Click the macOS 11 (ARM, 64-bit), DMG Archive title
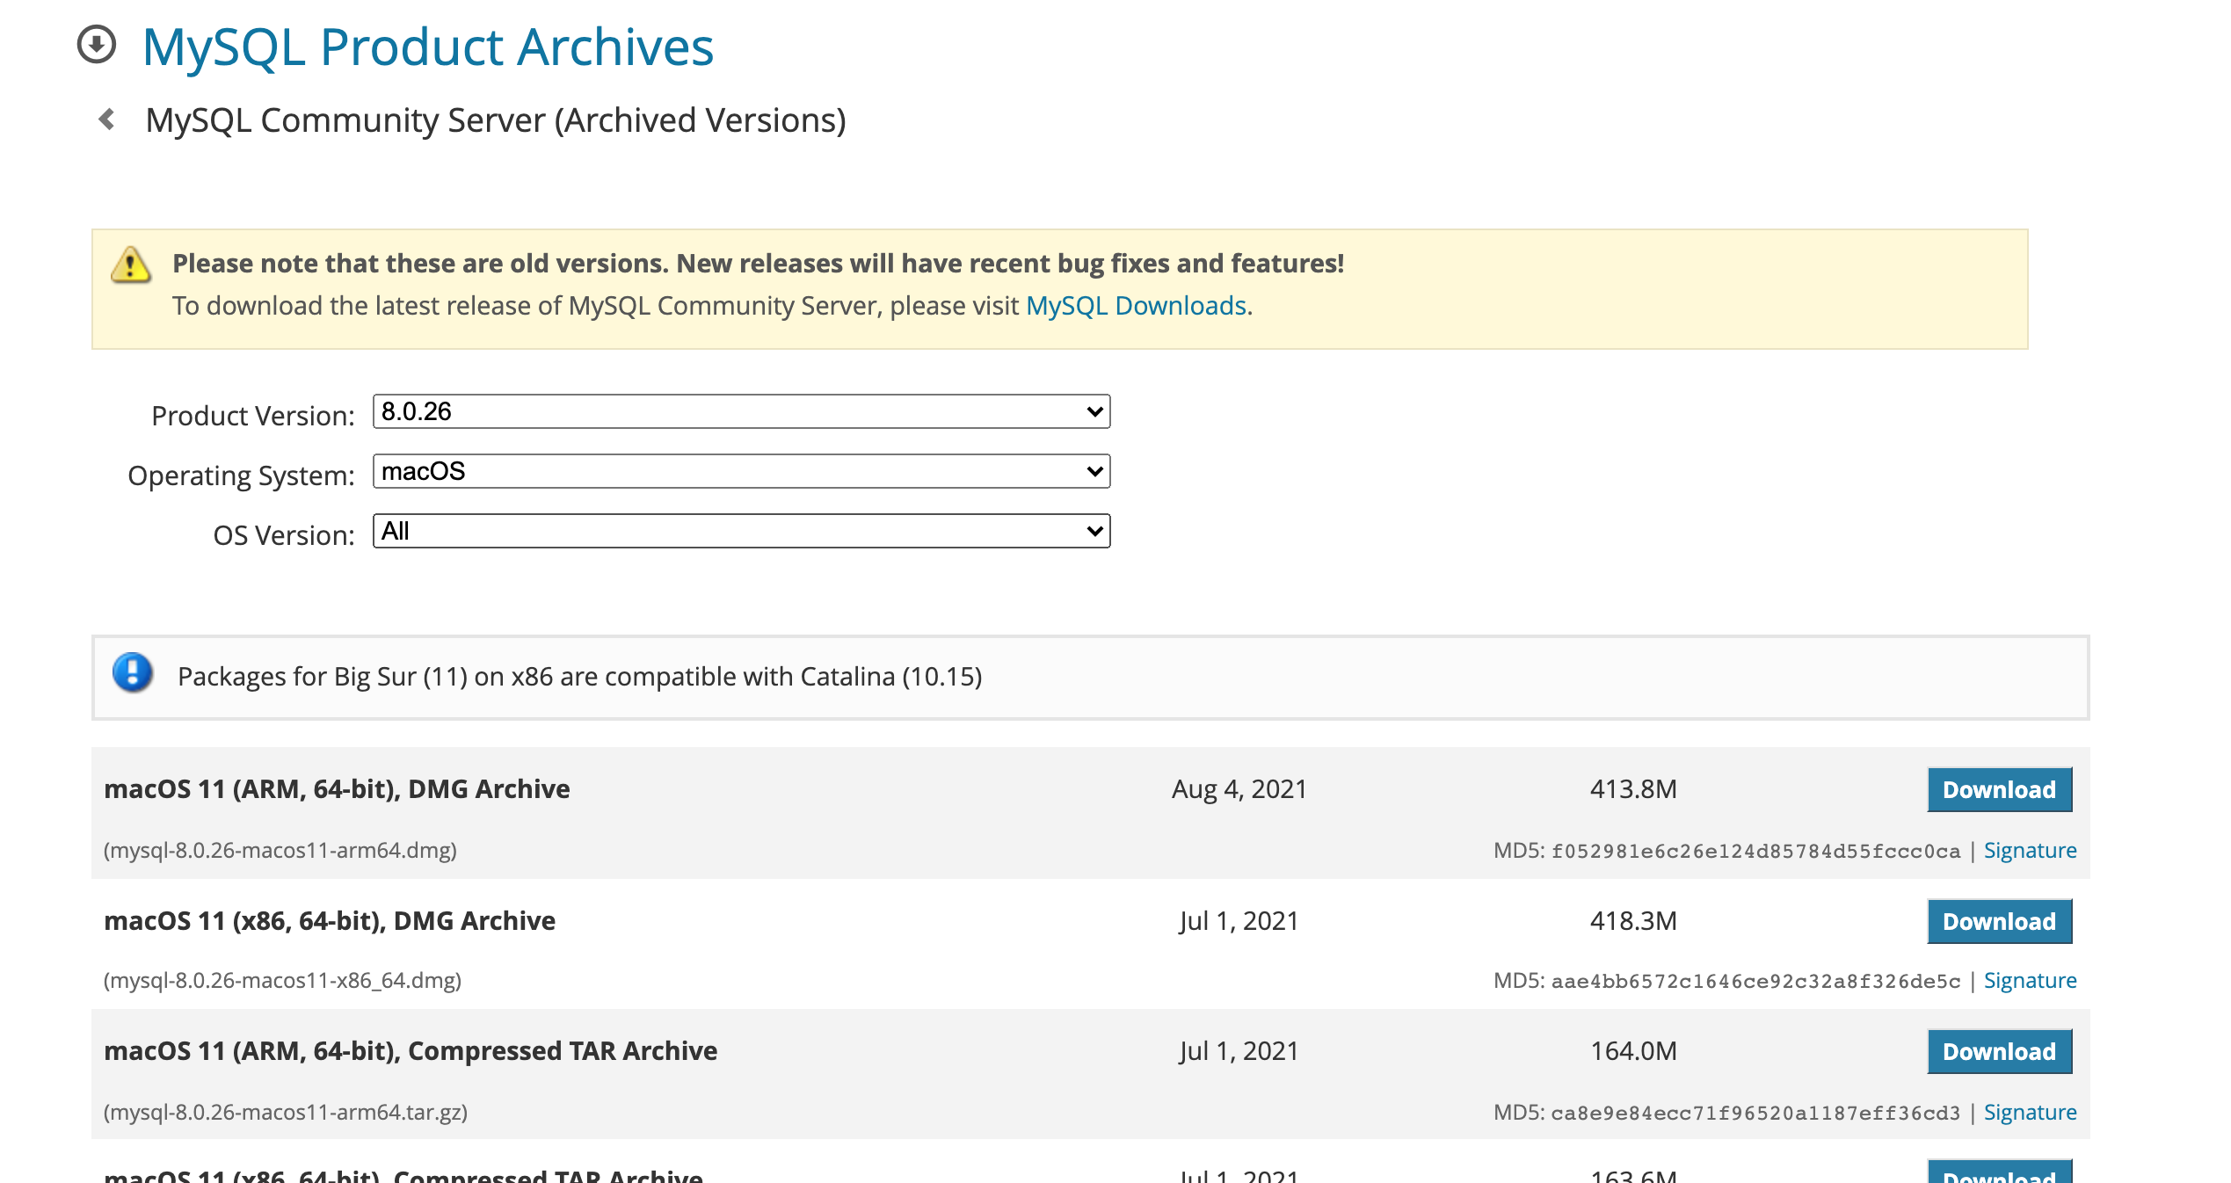Viewport: 2231px width, 1183px height. coord(337,789)
